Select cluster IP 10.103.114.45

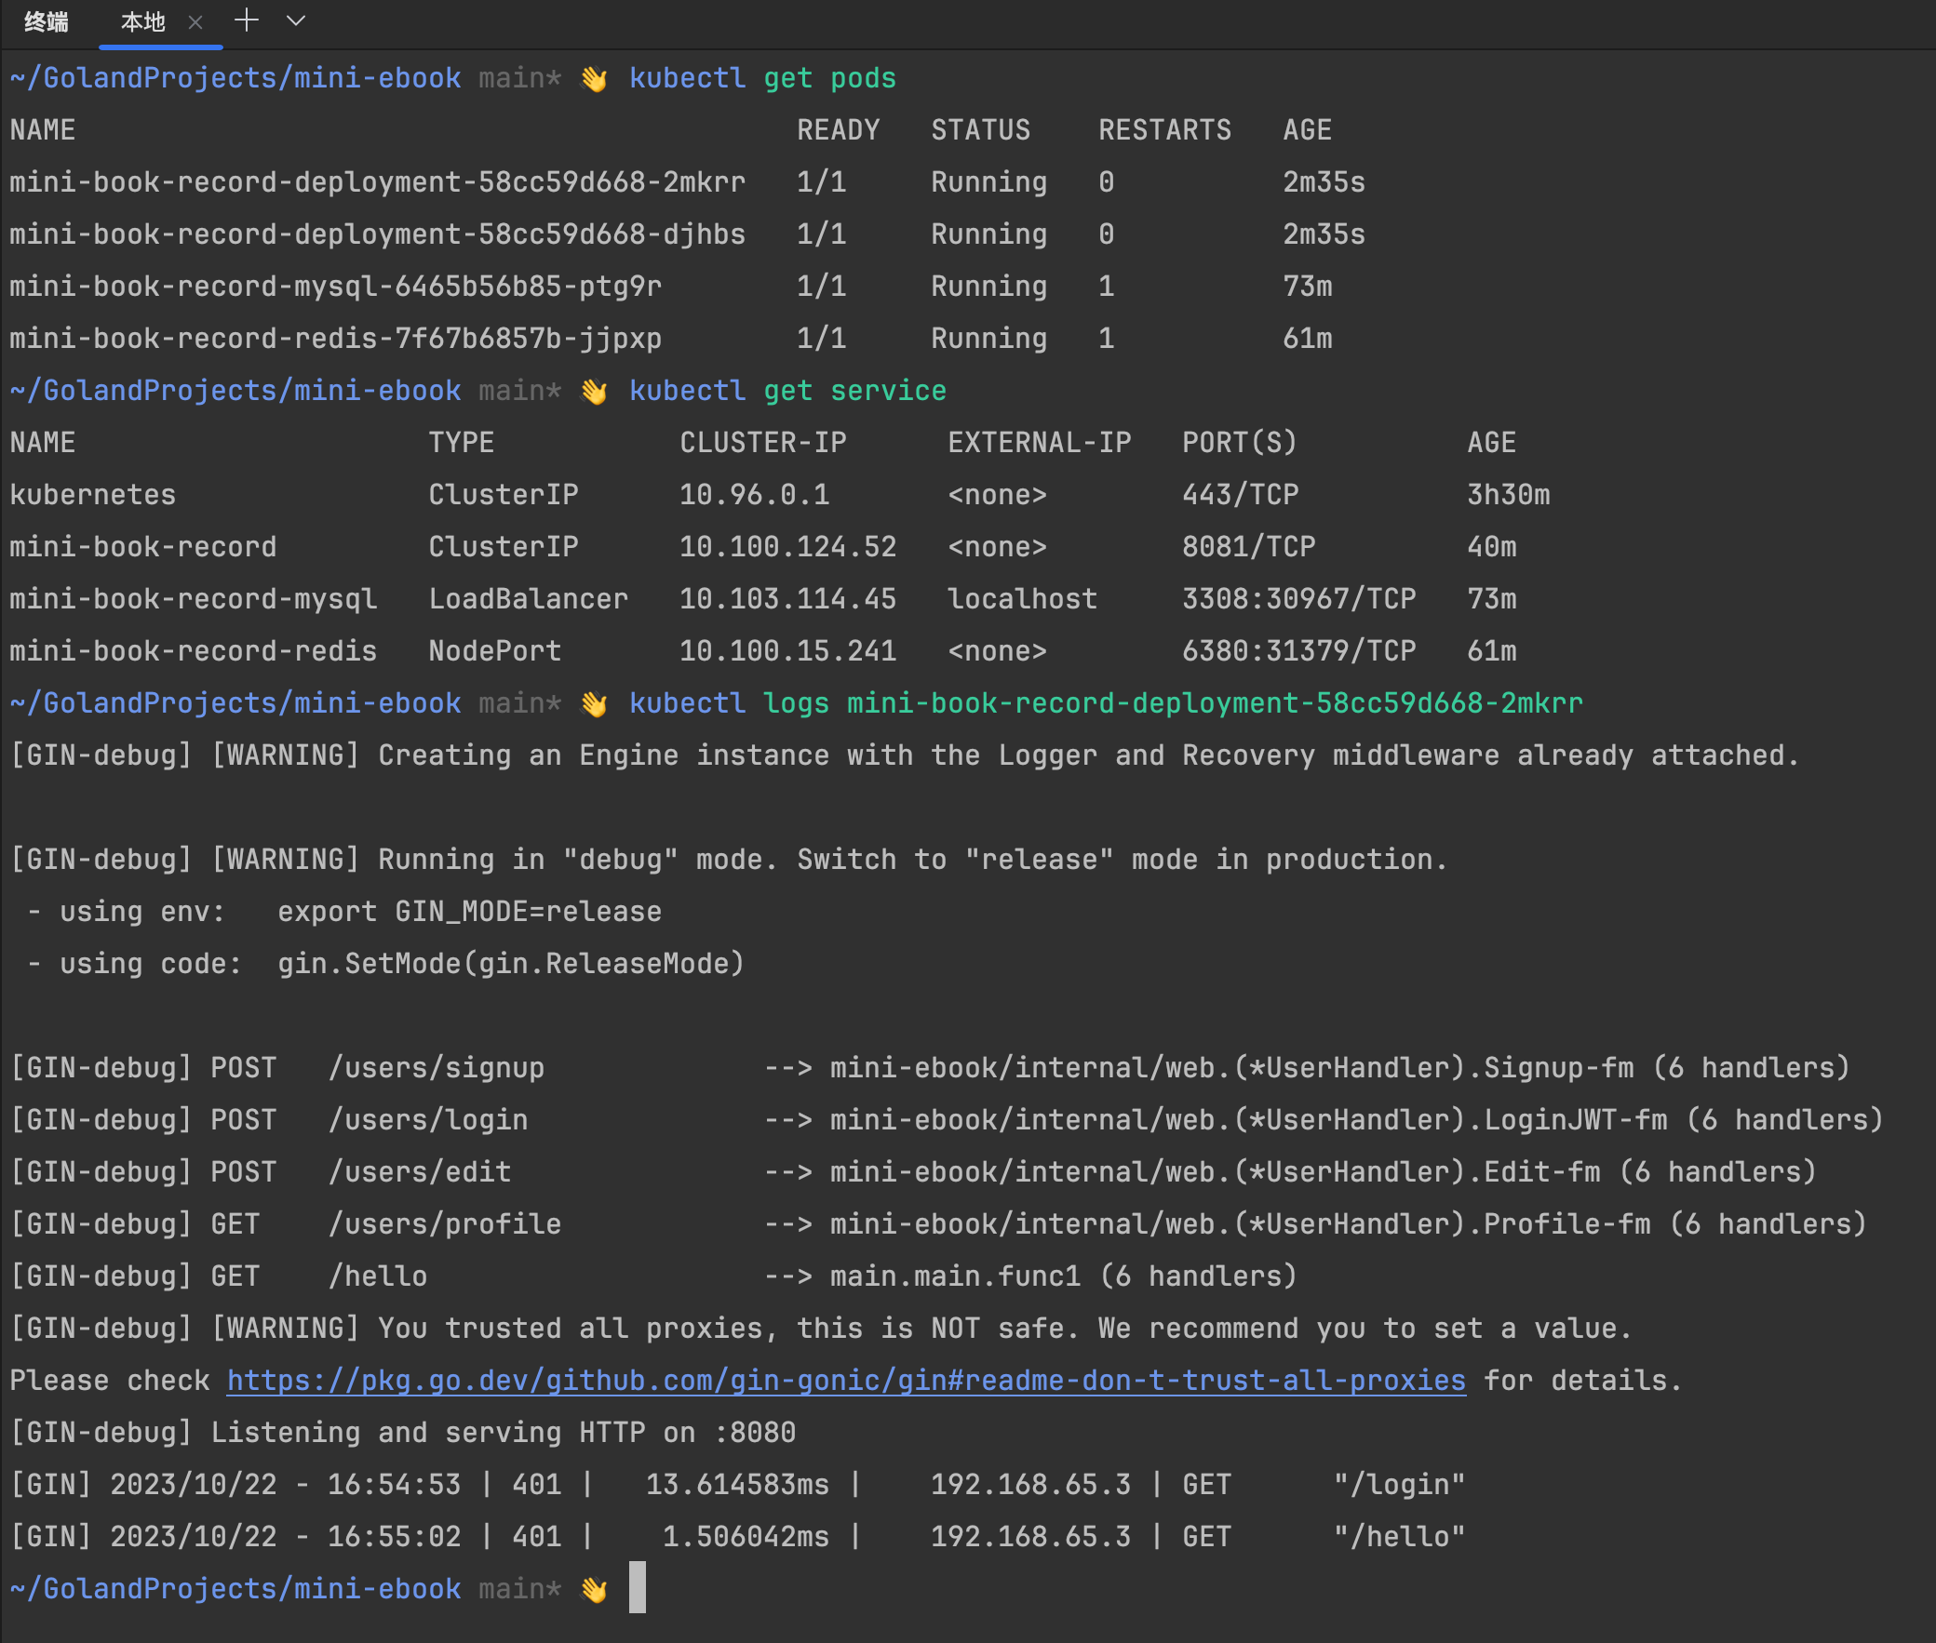[x=787, y=599]
